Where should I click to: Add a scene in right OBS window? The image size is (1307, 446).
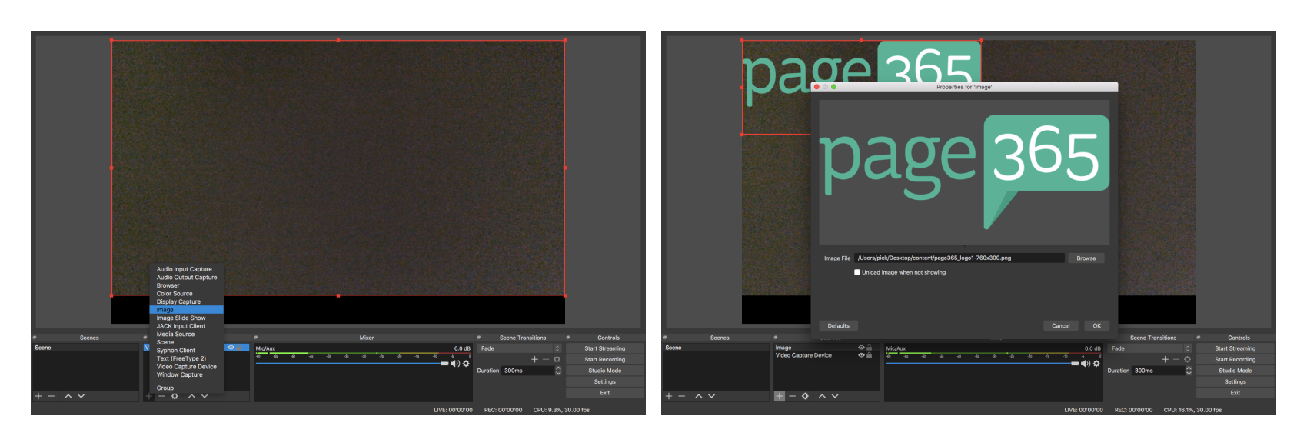(669, 396)
